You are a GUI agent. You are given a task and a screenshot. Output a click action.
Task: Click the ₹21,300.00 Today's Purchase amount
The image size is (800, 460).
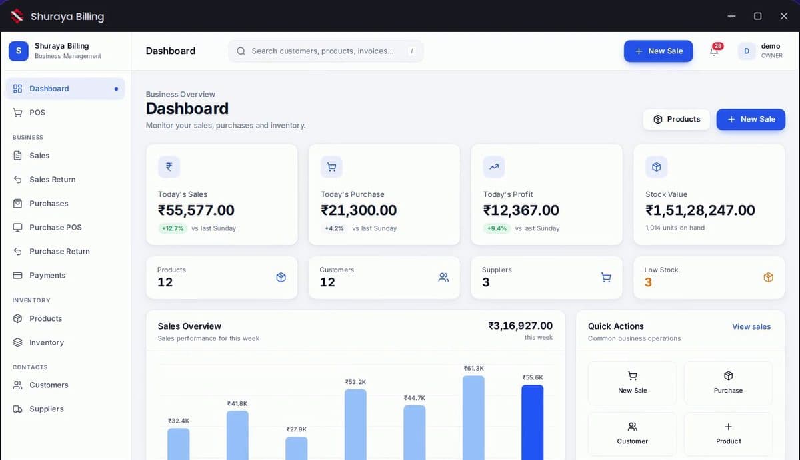pyautogui.click(x=359, y=211)
